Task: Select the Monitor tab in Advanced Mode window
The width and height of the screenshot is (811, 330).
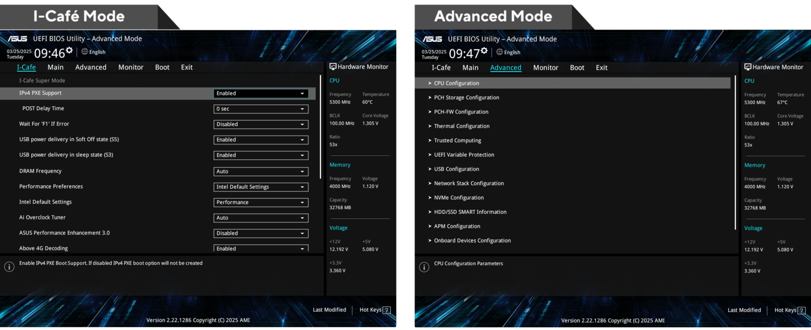Action: click(x=546, y=68)
